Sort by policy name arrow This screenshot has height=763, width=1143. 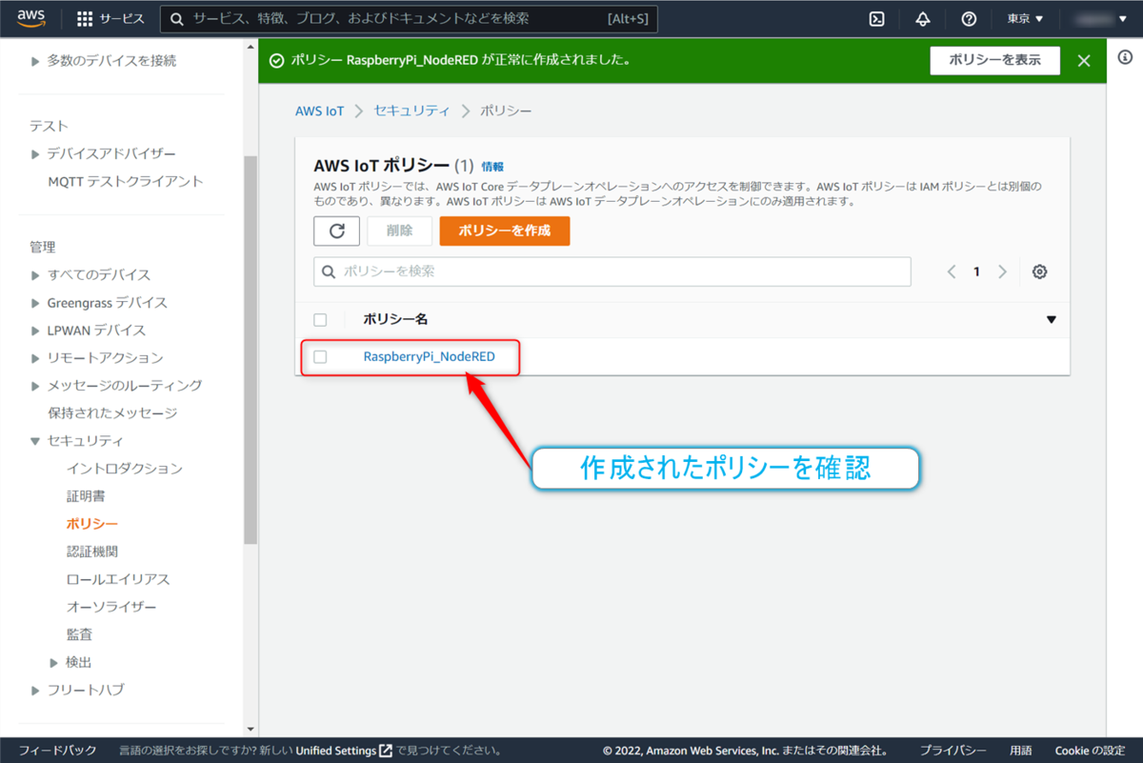tap(1052, 320)
